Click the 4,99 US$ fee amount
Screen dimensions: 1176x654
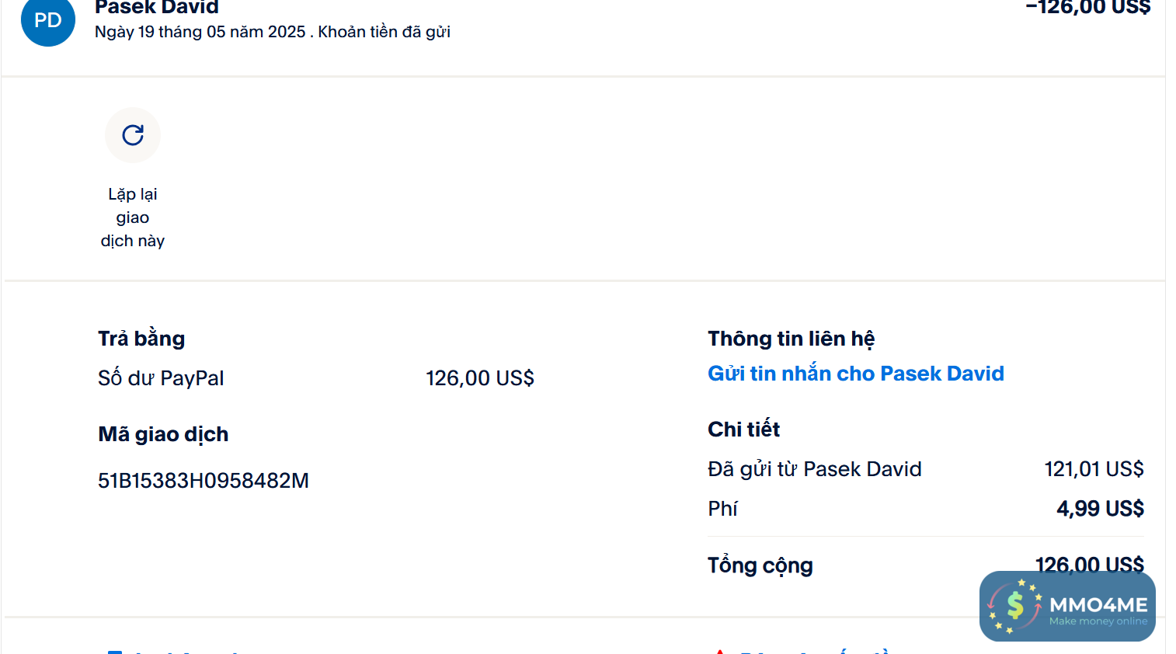coord(1100,509)
